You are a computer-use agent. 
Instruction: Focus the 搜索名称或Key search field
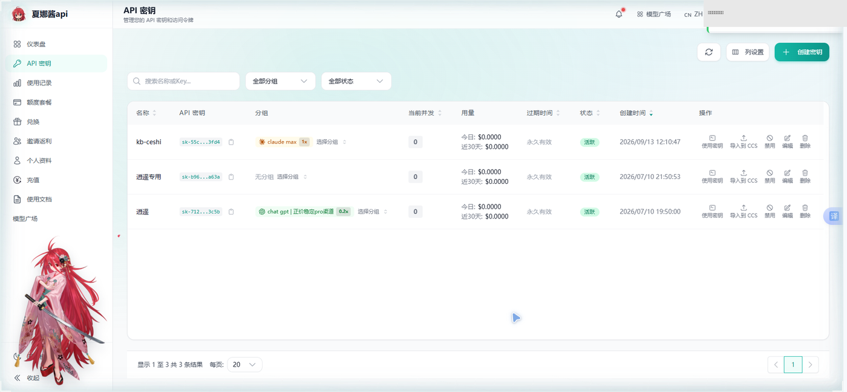coord(183,81)
